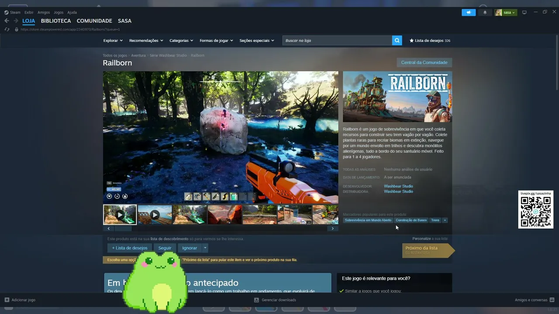Open the Exibir menu
The height and width of the screenshot is (314, 559).
coord(29,13)
